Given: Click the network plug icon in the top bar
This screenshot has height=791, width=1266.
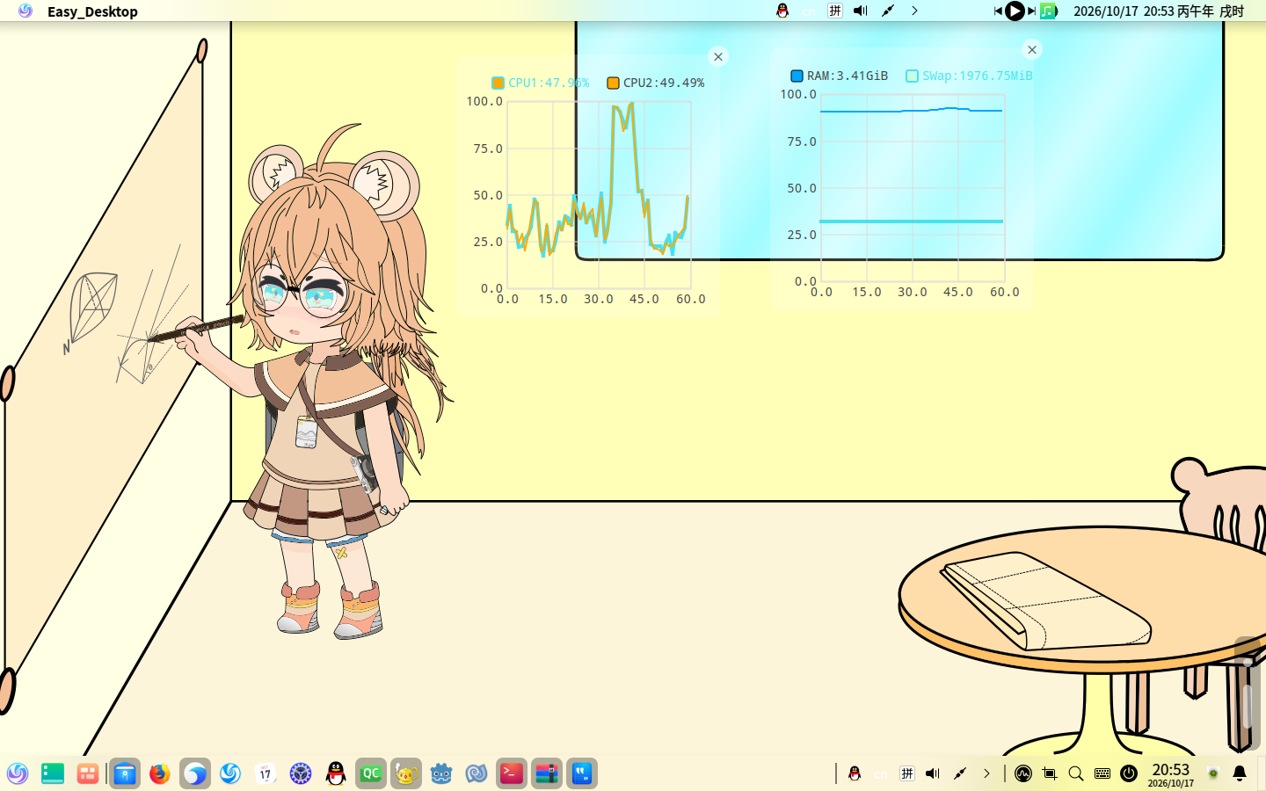Looking at the screenshot, I should (888, 11).
